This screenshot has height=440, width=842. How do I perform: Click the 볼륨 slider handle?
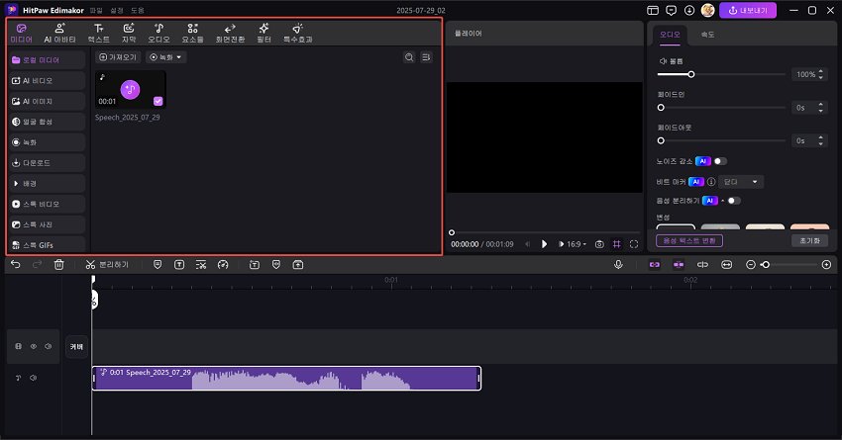(690, 74)
